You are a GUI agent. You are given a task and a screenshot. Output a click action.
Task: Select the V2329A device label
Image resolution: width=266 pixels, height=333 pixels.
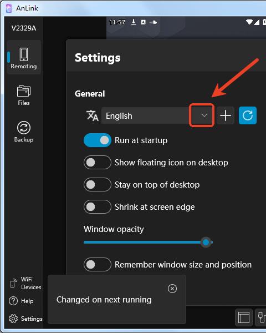(x=24, y=28)
